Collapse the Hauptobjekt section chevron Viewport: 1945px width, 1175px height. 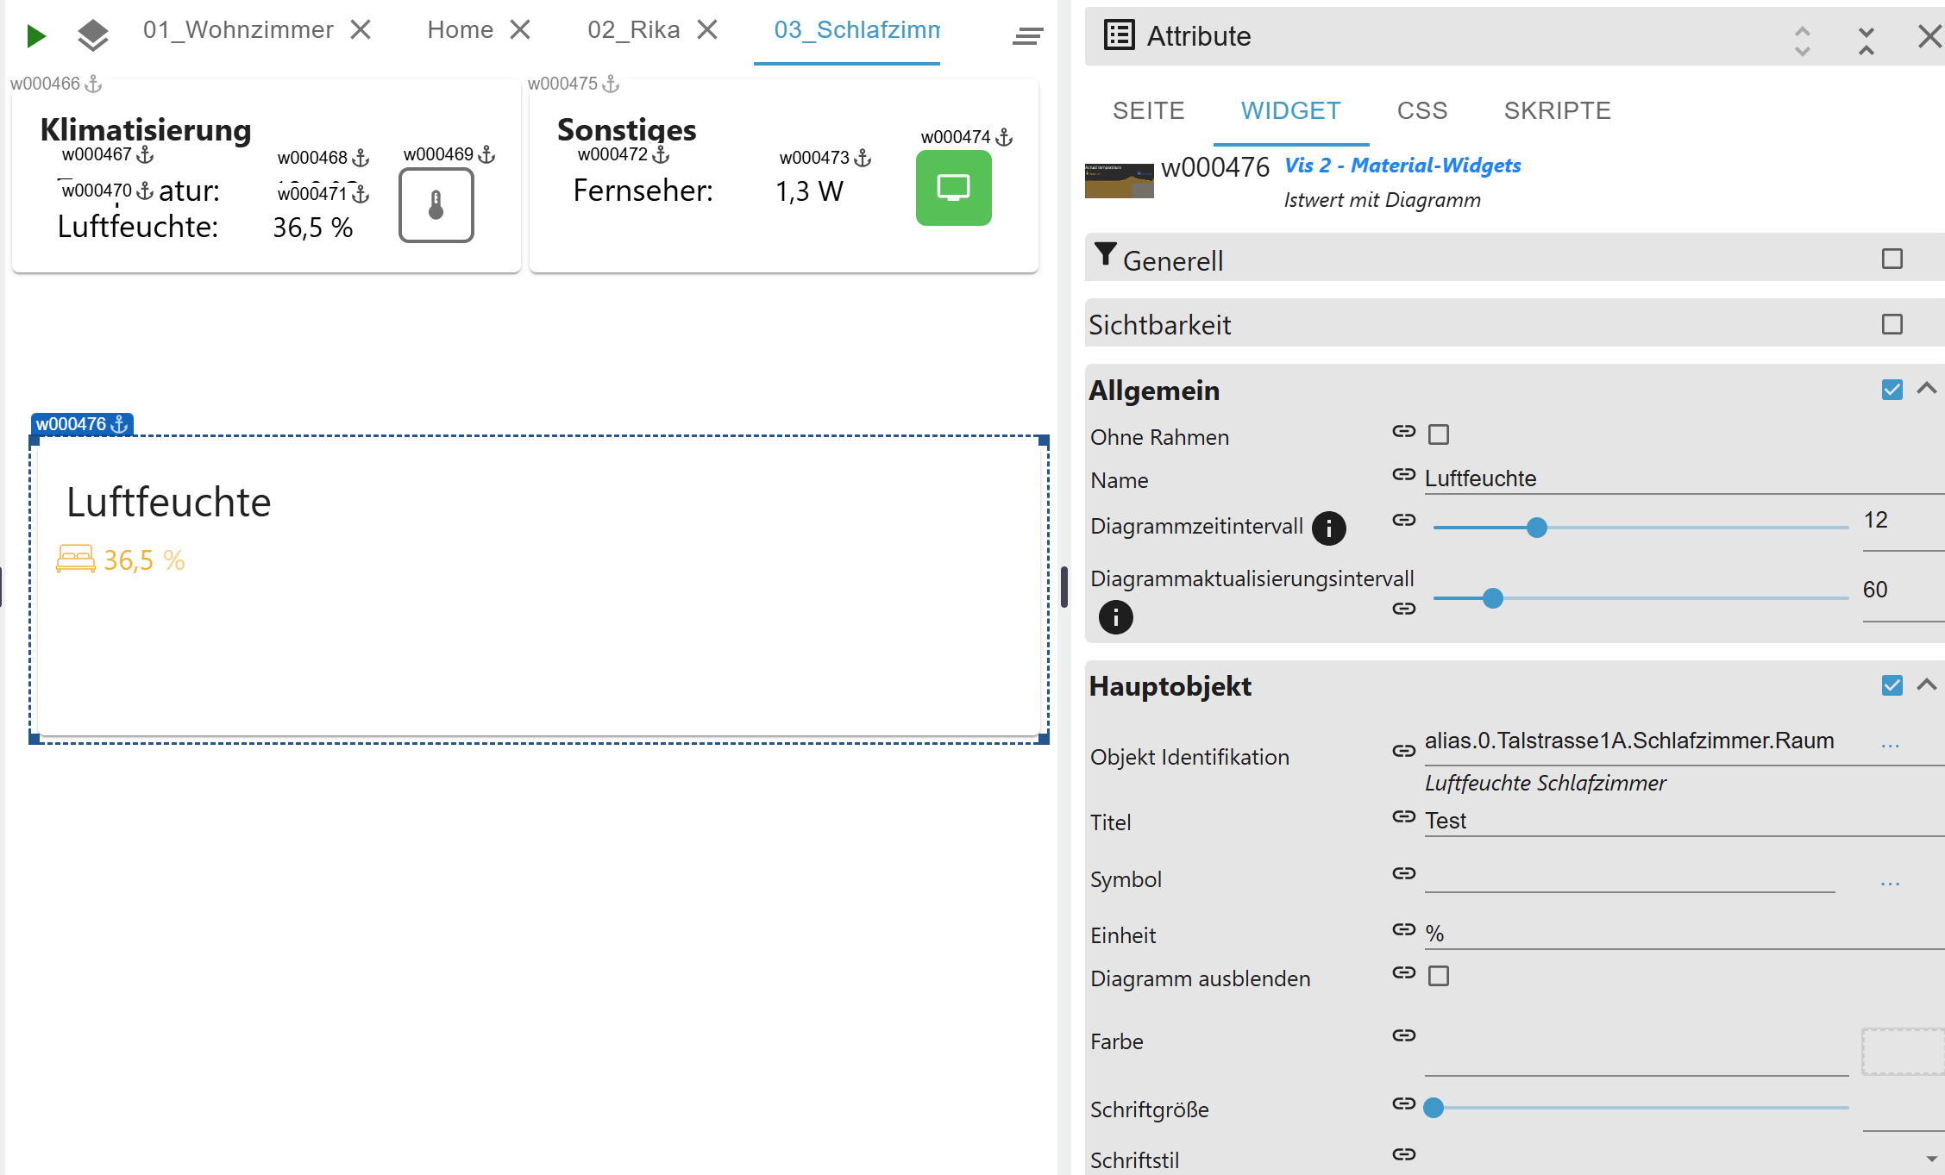pos(1926,684)
